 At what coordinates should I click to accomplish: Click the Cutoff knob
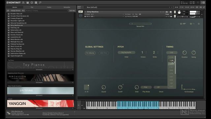point(120,87)
